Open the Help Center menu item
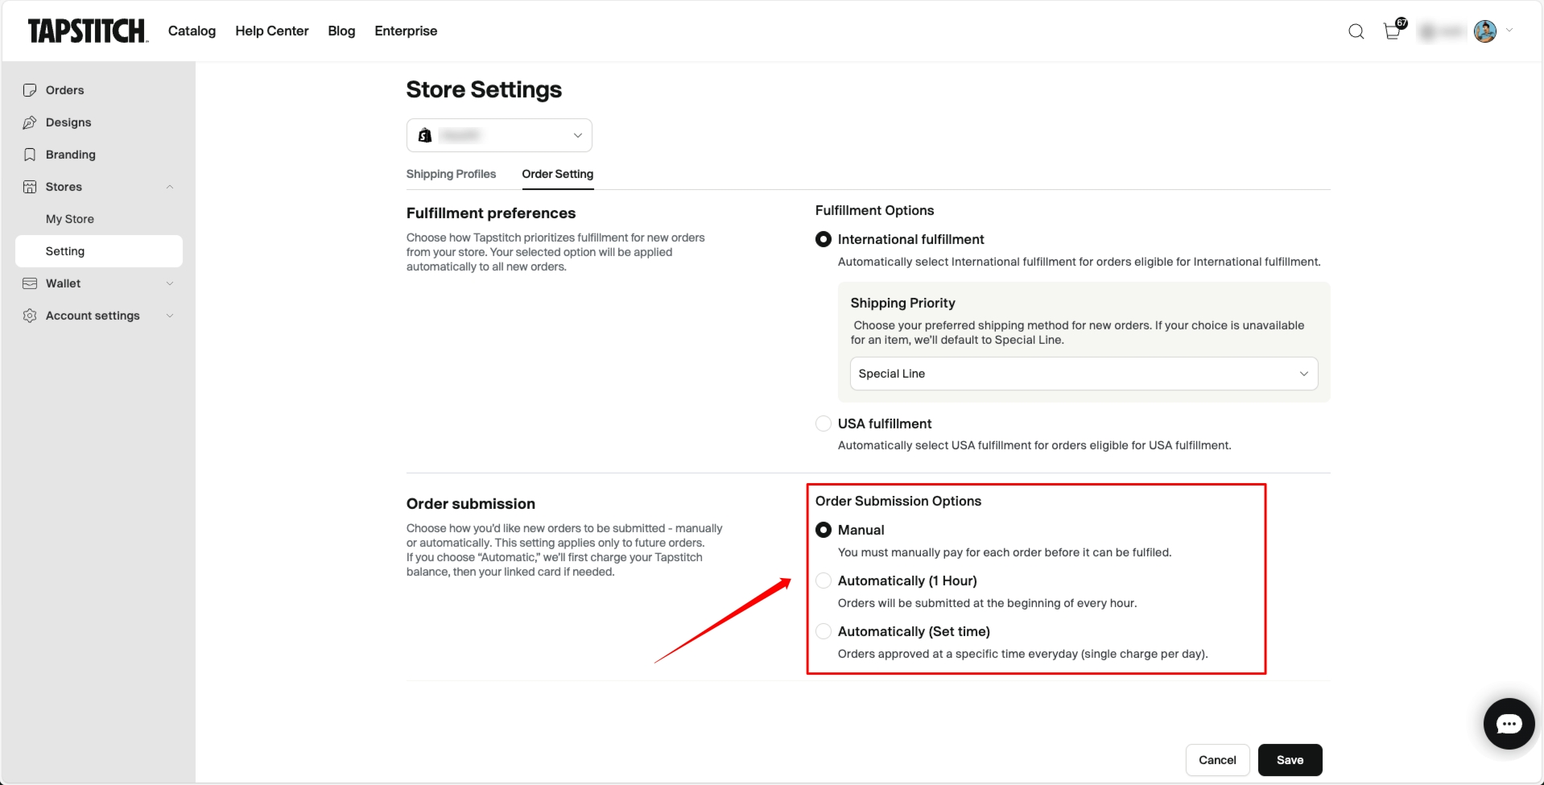 click(x=271, y=31)
